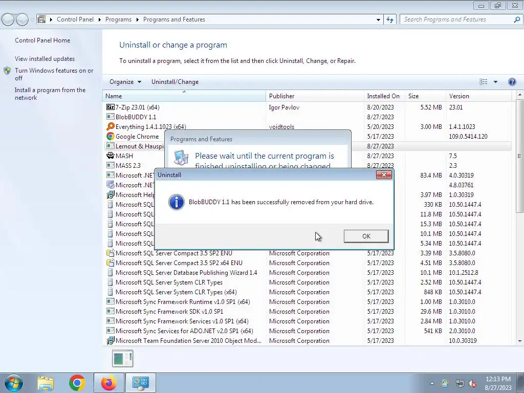This screenshot has height=393, width=524.
Task: Select the Microsoft SQL Server Compact 3.5 SP2 ENU icon
Action: point(111,253)
